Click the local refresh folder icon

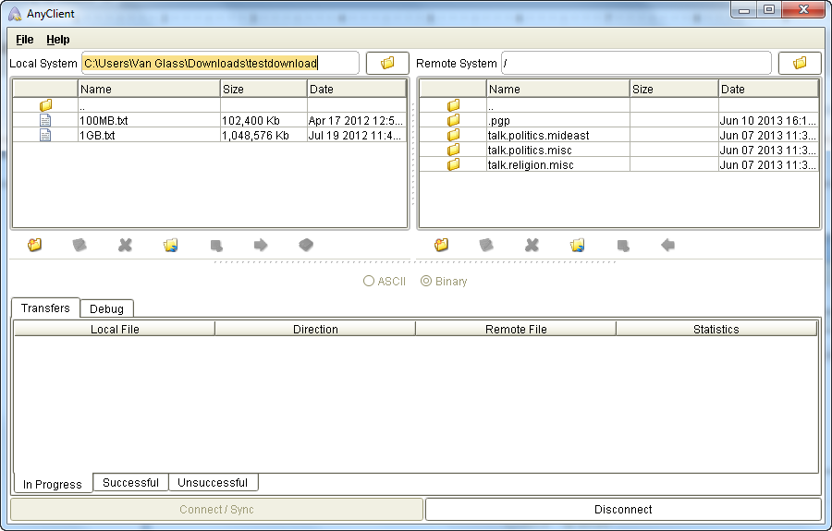point(170,245)
